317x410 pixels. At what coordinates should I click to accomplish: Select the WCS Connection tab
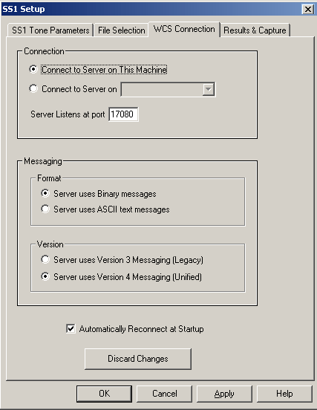pyautogui.click(x=184, y=29)
